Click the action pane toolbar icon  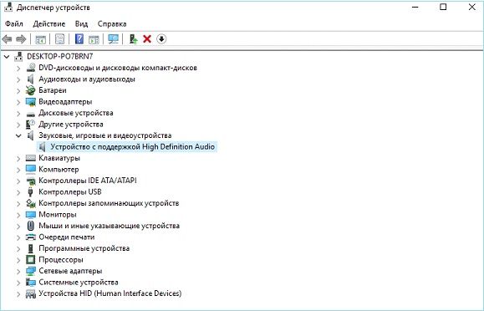click(x=94, y=39)
